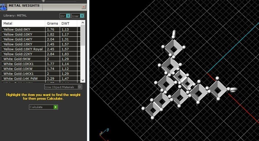Select the Yellow Gold:18KY row
The height and width of the screenshot is (141, 259).
coord(41,44)
